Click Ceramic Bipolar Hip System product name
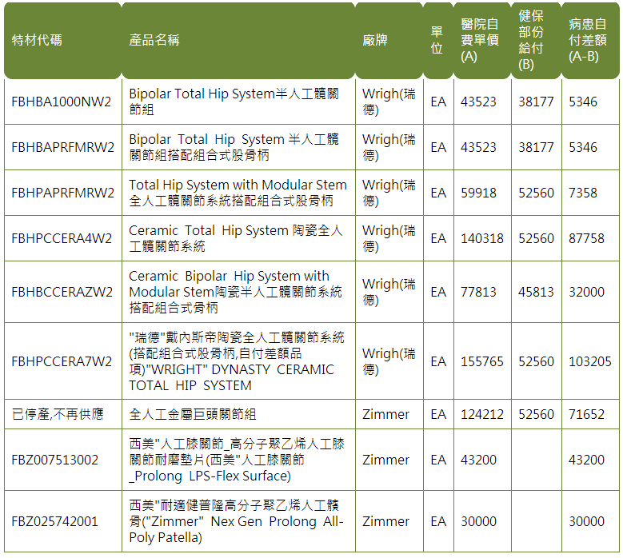 click(x=236, y=292)
